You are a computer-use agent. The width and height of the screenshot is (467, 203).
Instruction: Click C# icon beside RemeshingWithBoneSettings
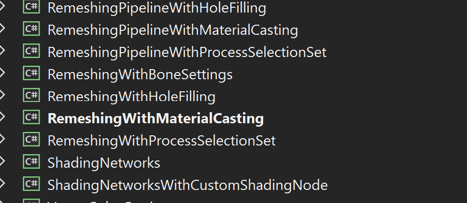31,73
